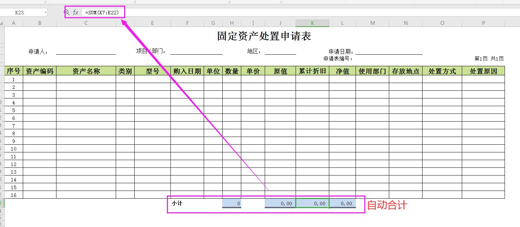Select column header P
The width and height of the screenshot is (520, 227).
(483, 23)
